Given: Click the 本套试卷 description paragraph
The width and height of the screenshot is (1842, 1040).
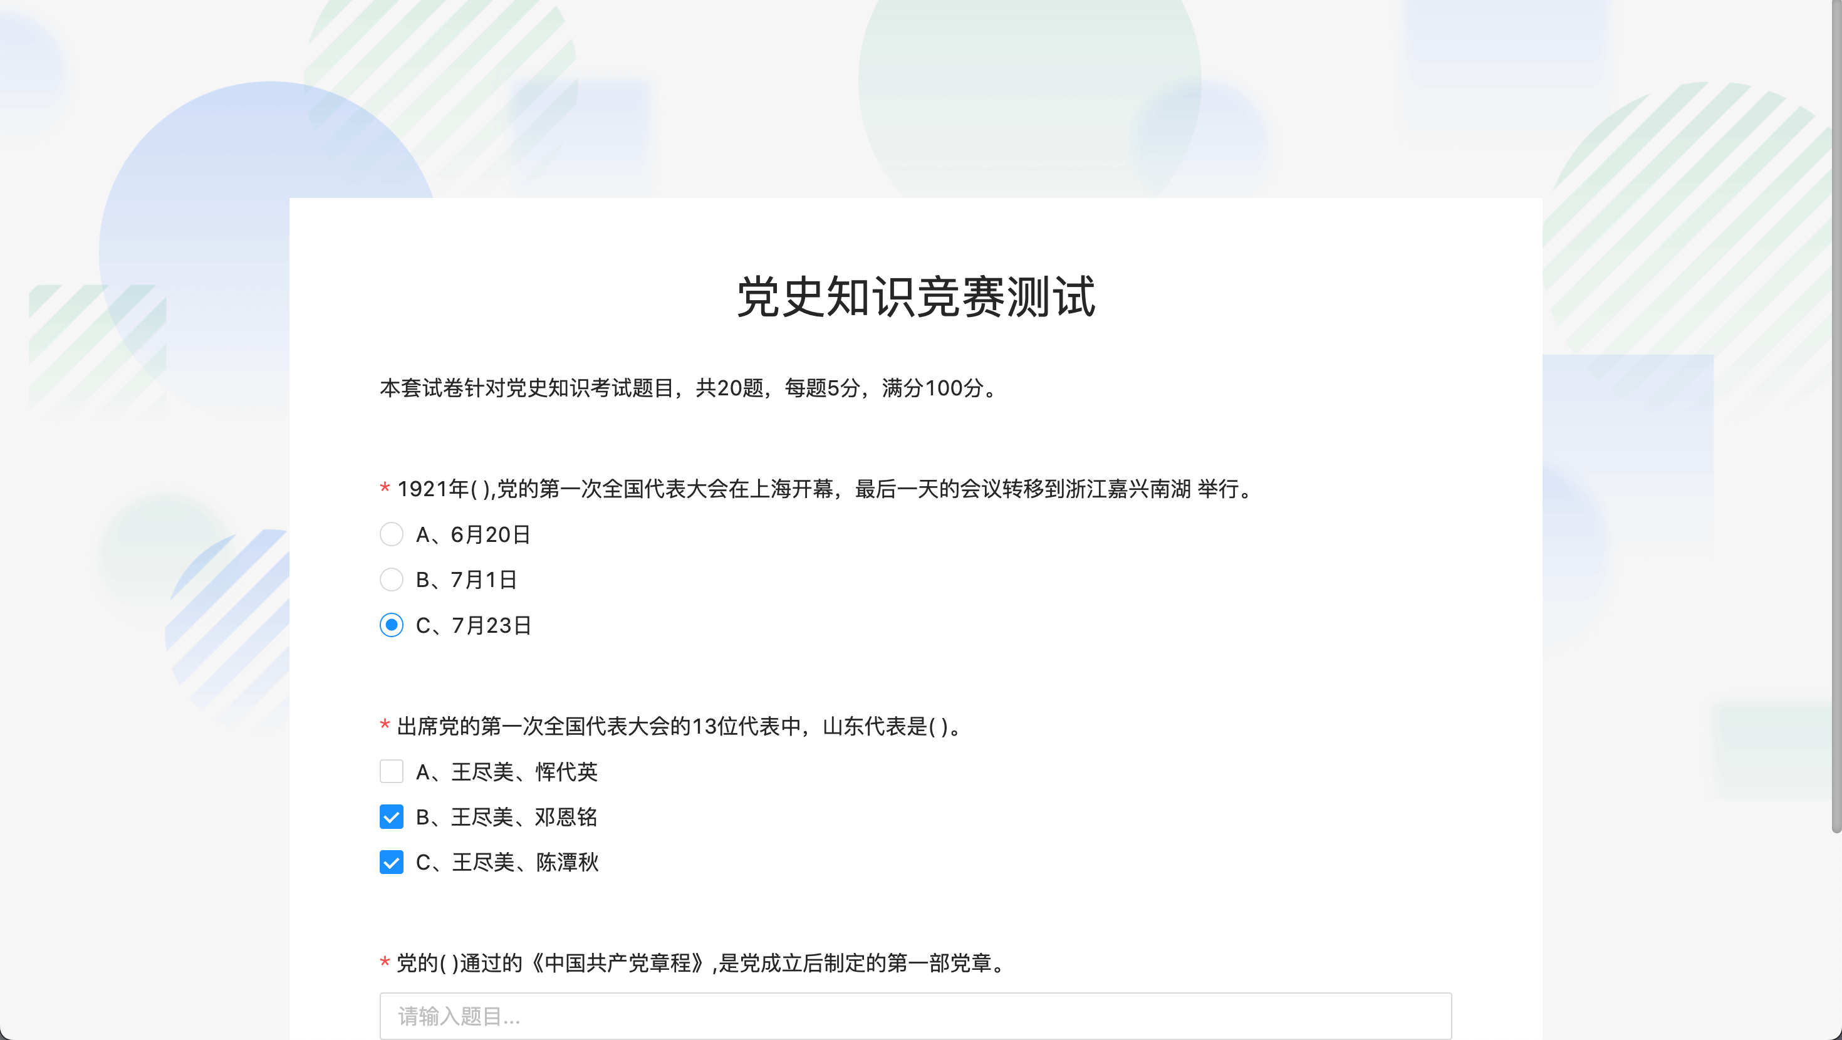Looking at the screenshot, I should (689, 388).
